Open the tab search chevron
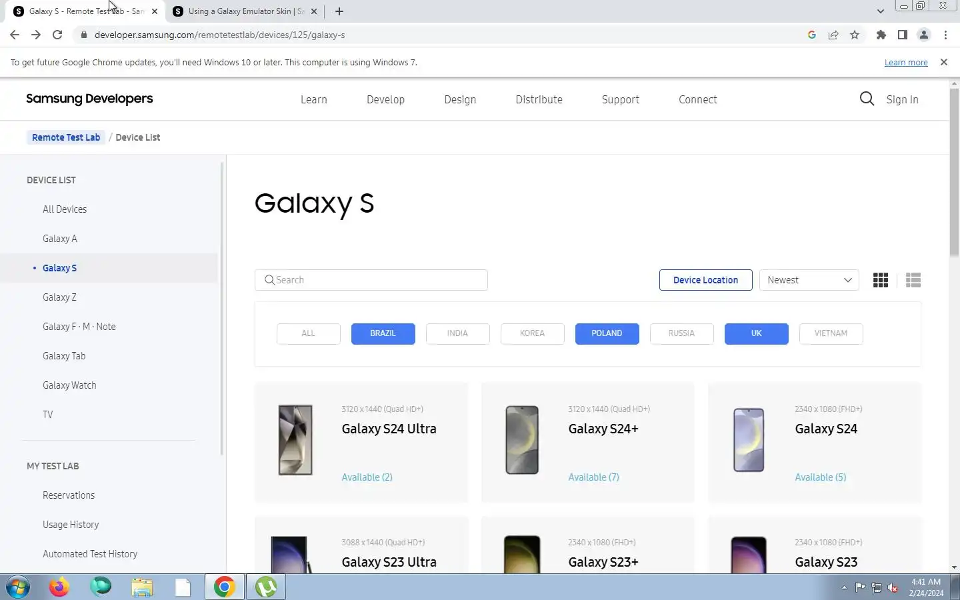The width and height of the screenshot is (960, 600). tap(881, 11)
